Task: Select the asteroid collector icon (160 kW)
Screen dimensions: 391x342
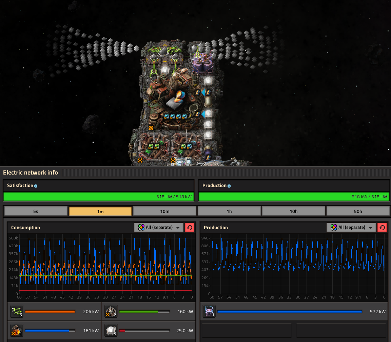Action: [111, 311]
